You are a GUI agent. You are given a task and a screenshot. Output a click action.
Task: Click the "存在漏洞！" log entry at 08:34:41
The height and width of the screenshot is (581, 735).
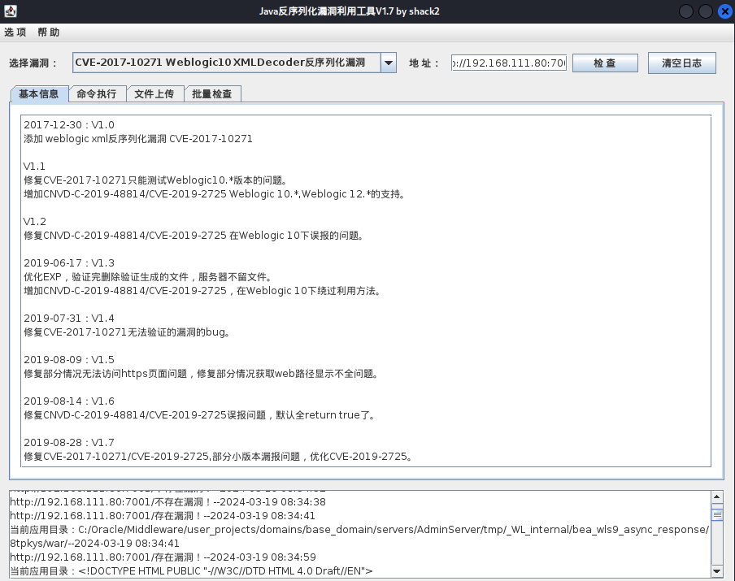(x=163, y=516)
